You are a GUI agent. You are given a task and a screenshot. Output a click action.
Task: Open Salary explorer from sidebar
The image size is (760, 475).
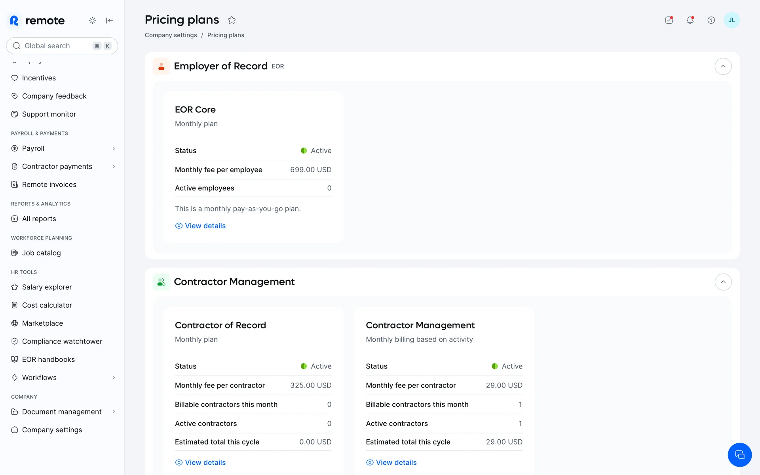click(47, 287)
